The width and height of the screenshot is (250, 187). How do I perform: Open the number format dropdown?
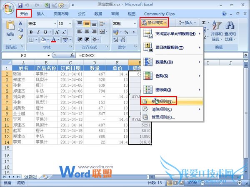(135, 24)
